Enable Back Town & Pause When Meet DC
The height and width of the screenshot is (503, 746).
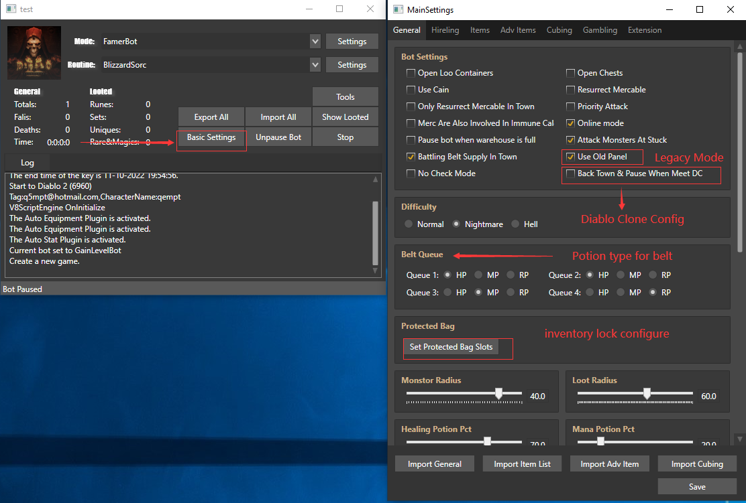coord(570,173)
